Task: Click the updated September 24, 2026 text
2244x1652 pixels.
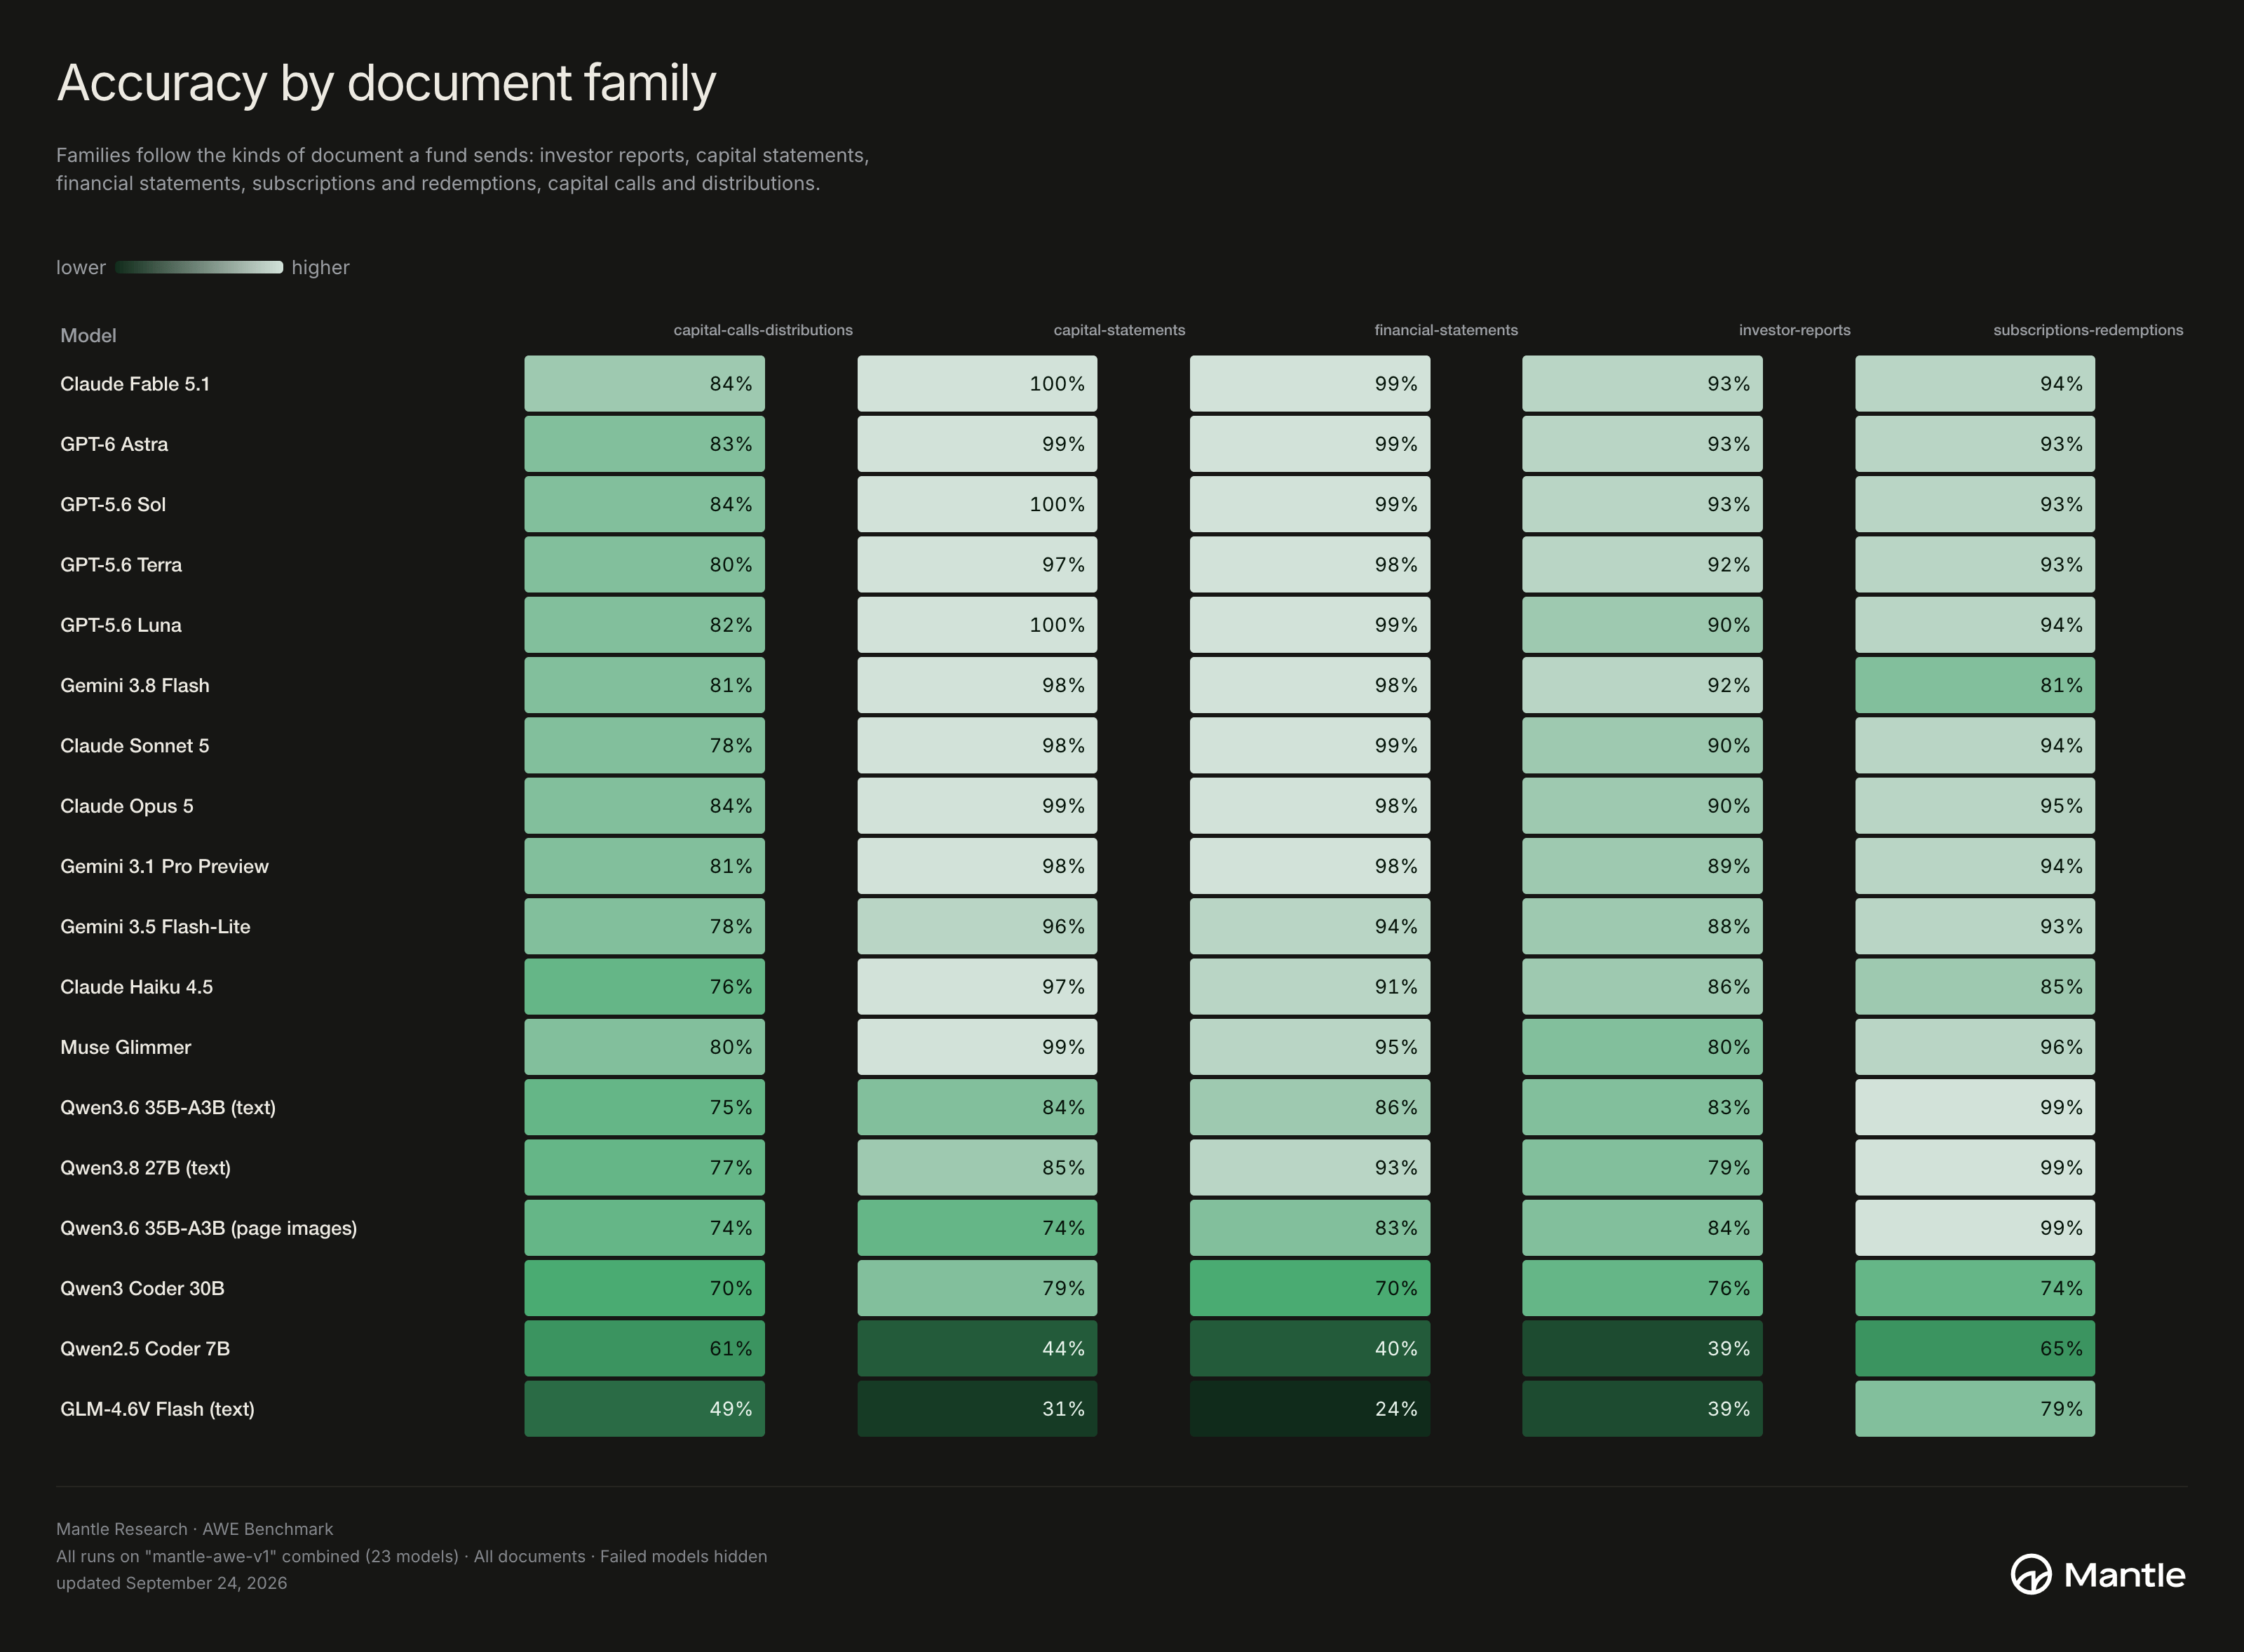Action: coord(171,1583)
